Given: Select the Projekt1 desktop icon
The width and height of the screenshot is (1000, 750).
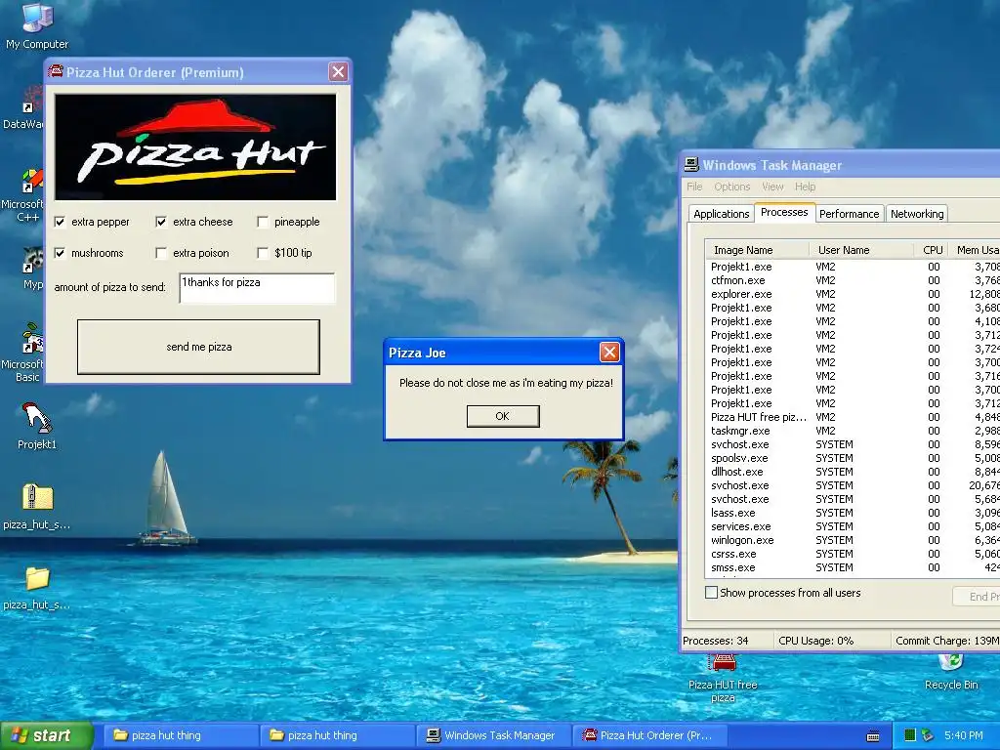Looking at the screenshot, I should 36,426.
